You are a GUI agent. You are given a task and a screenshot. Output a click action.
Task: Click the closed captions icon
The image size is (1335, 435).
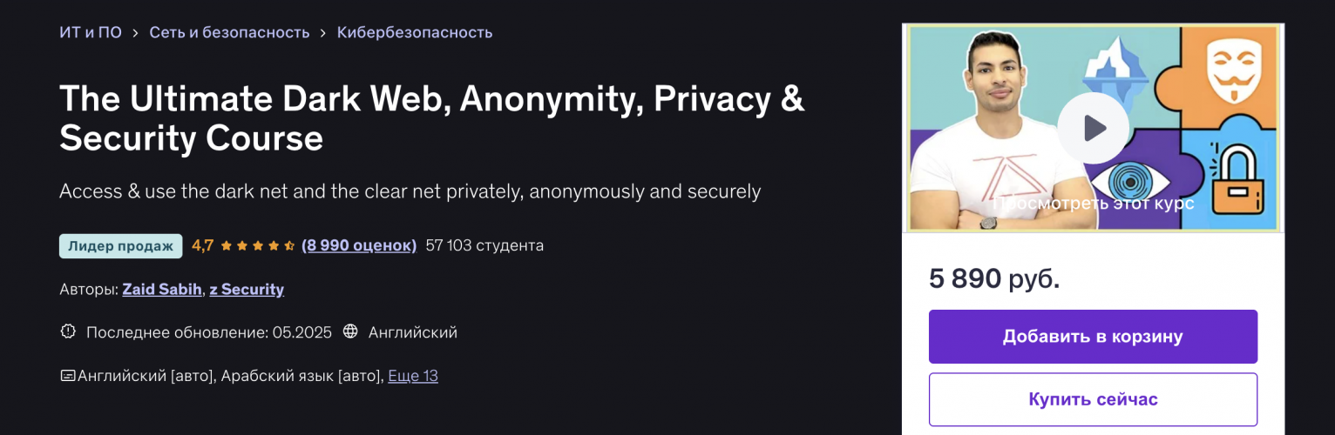[67, 376]
